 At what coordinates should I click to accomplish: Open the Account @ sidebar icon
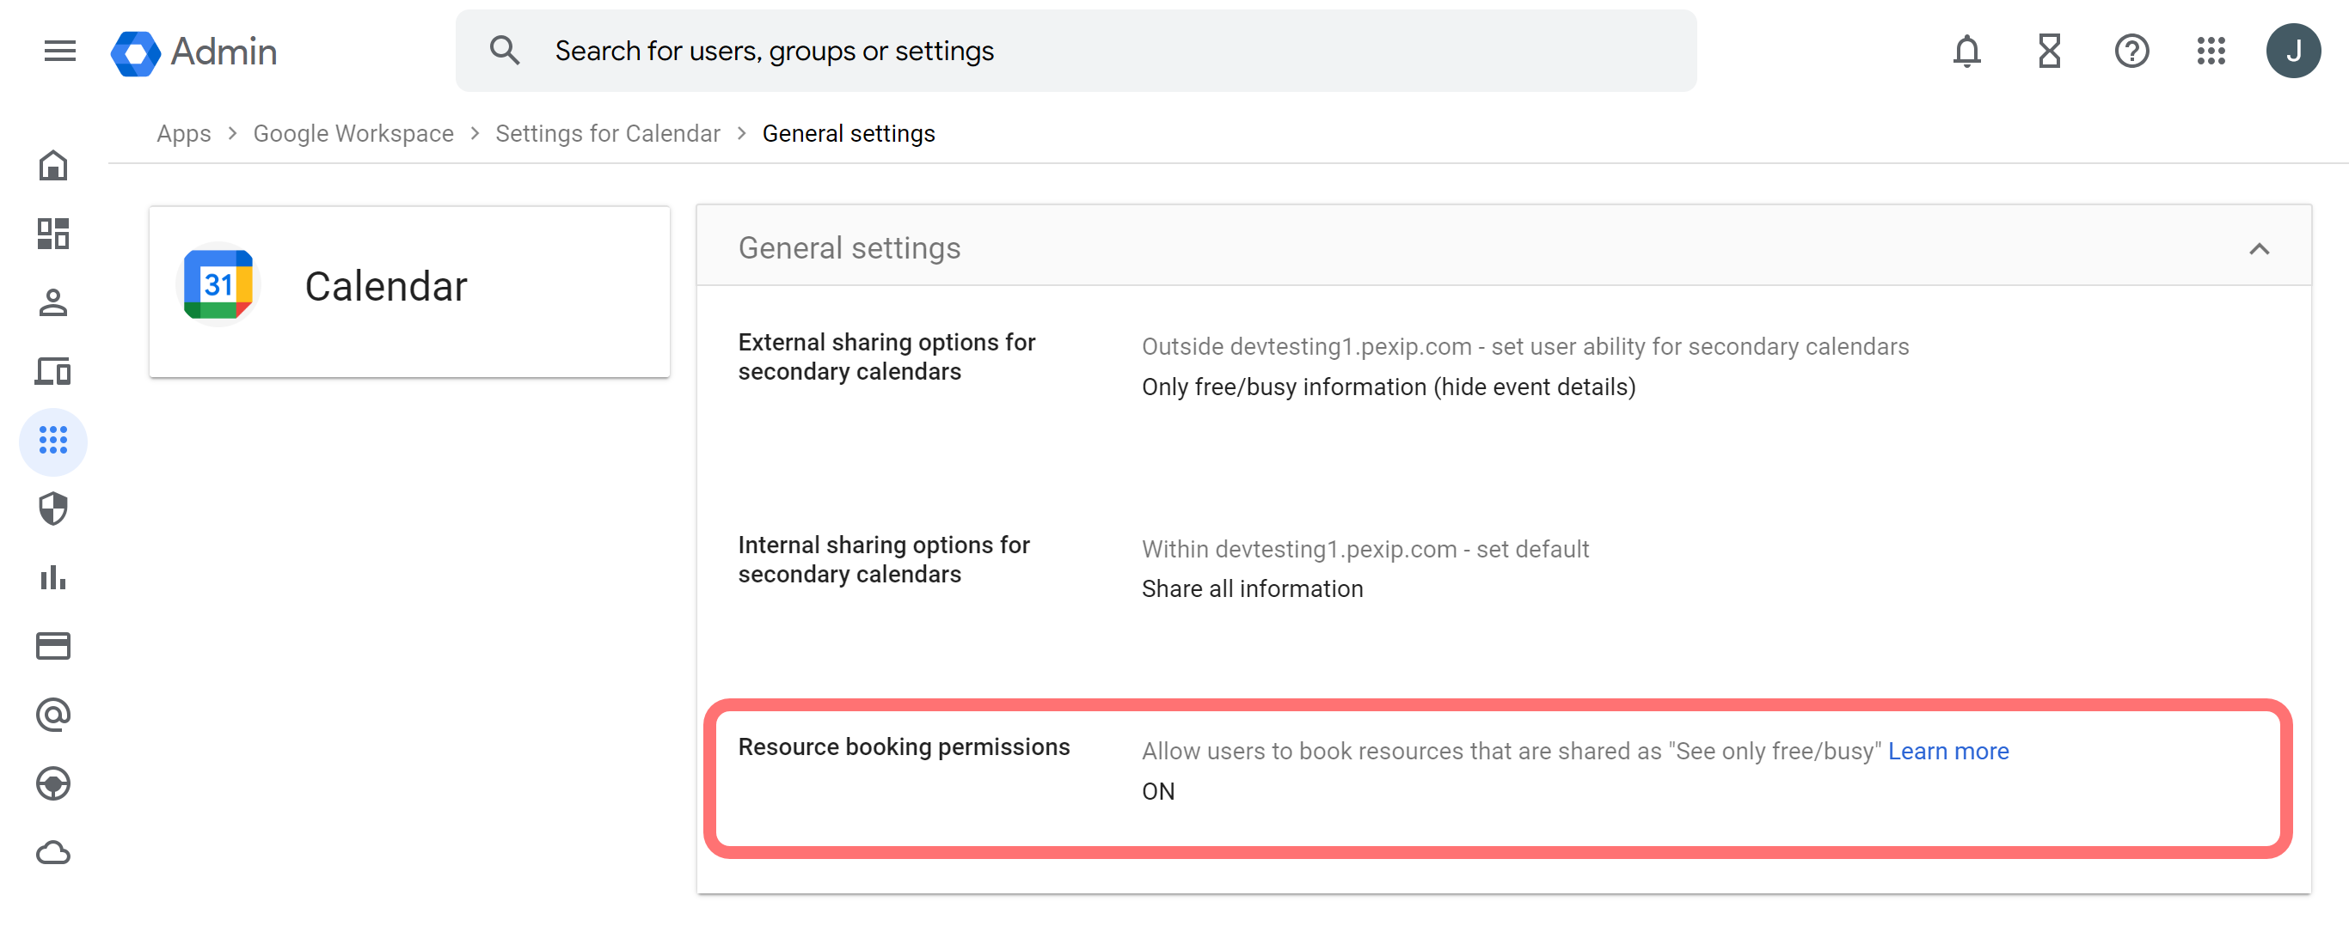click(x=53, y=716)
